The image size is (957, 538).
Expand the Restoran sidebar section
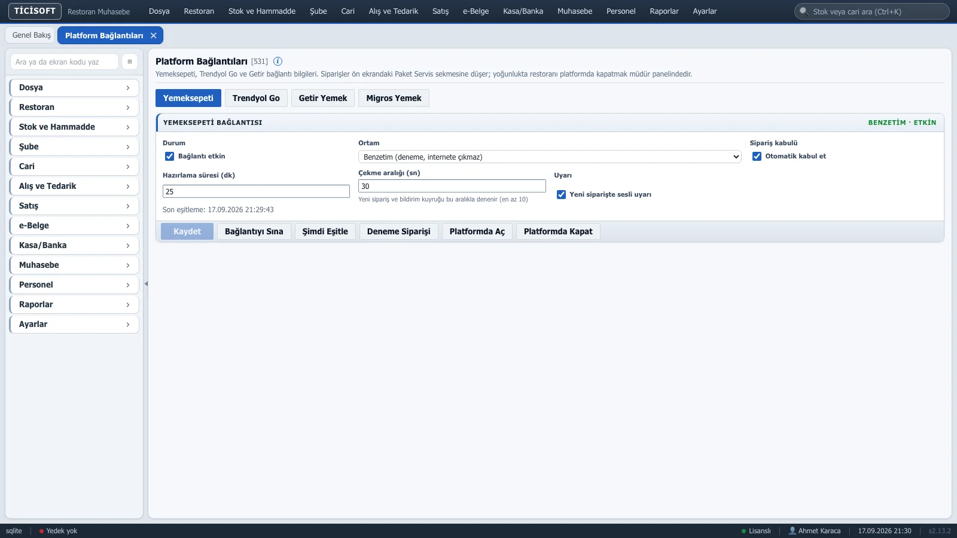74,107
